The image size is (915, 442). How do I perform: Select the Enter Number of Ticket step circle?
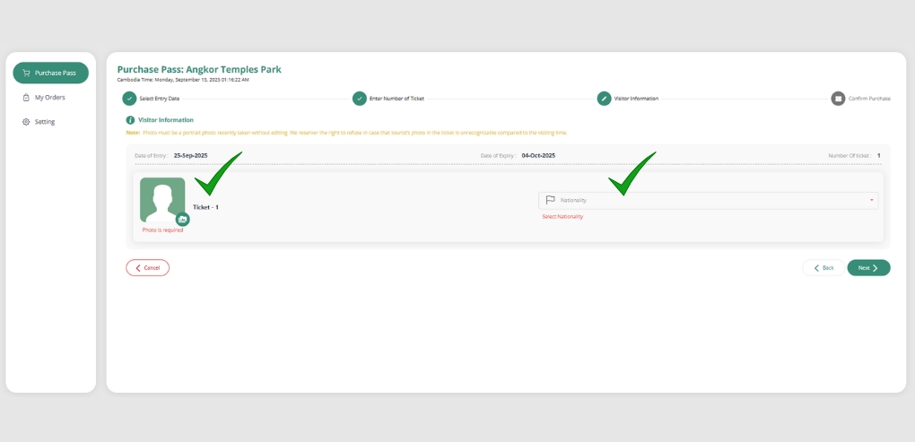coord(360,99)
